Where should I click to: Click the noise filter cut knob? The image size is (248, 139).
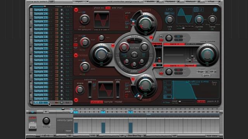[85, 42]
